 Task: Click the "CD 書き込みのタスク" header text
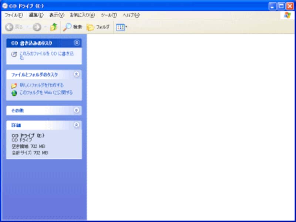click(x=31, y=43)
